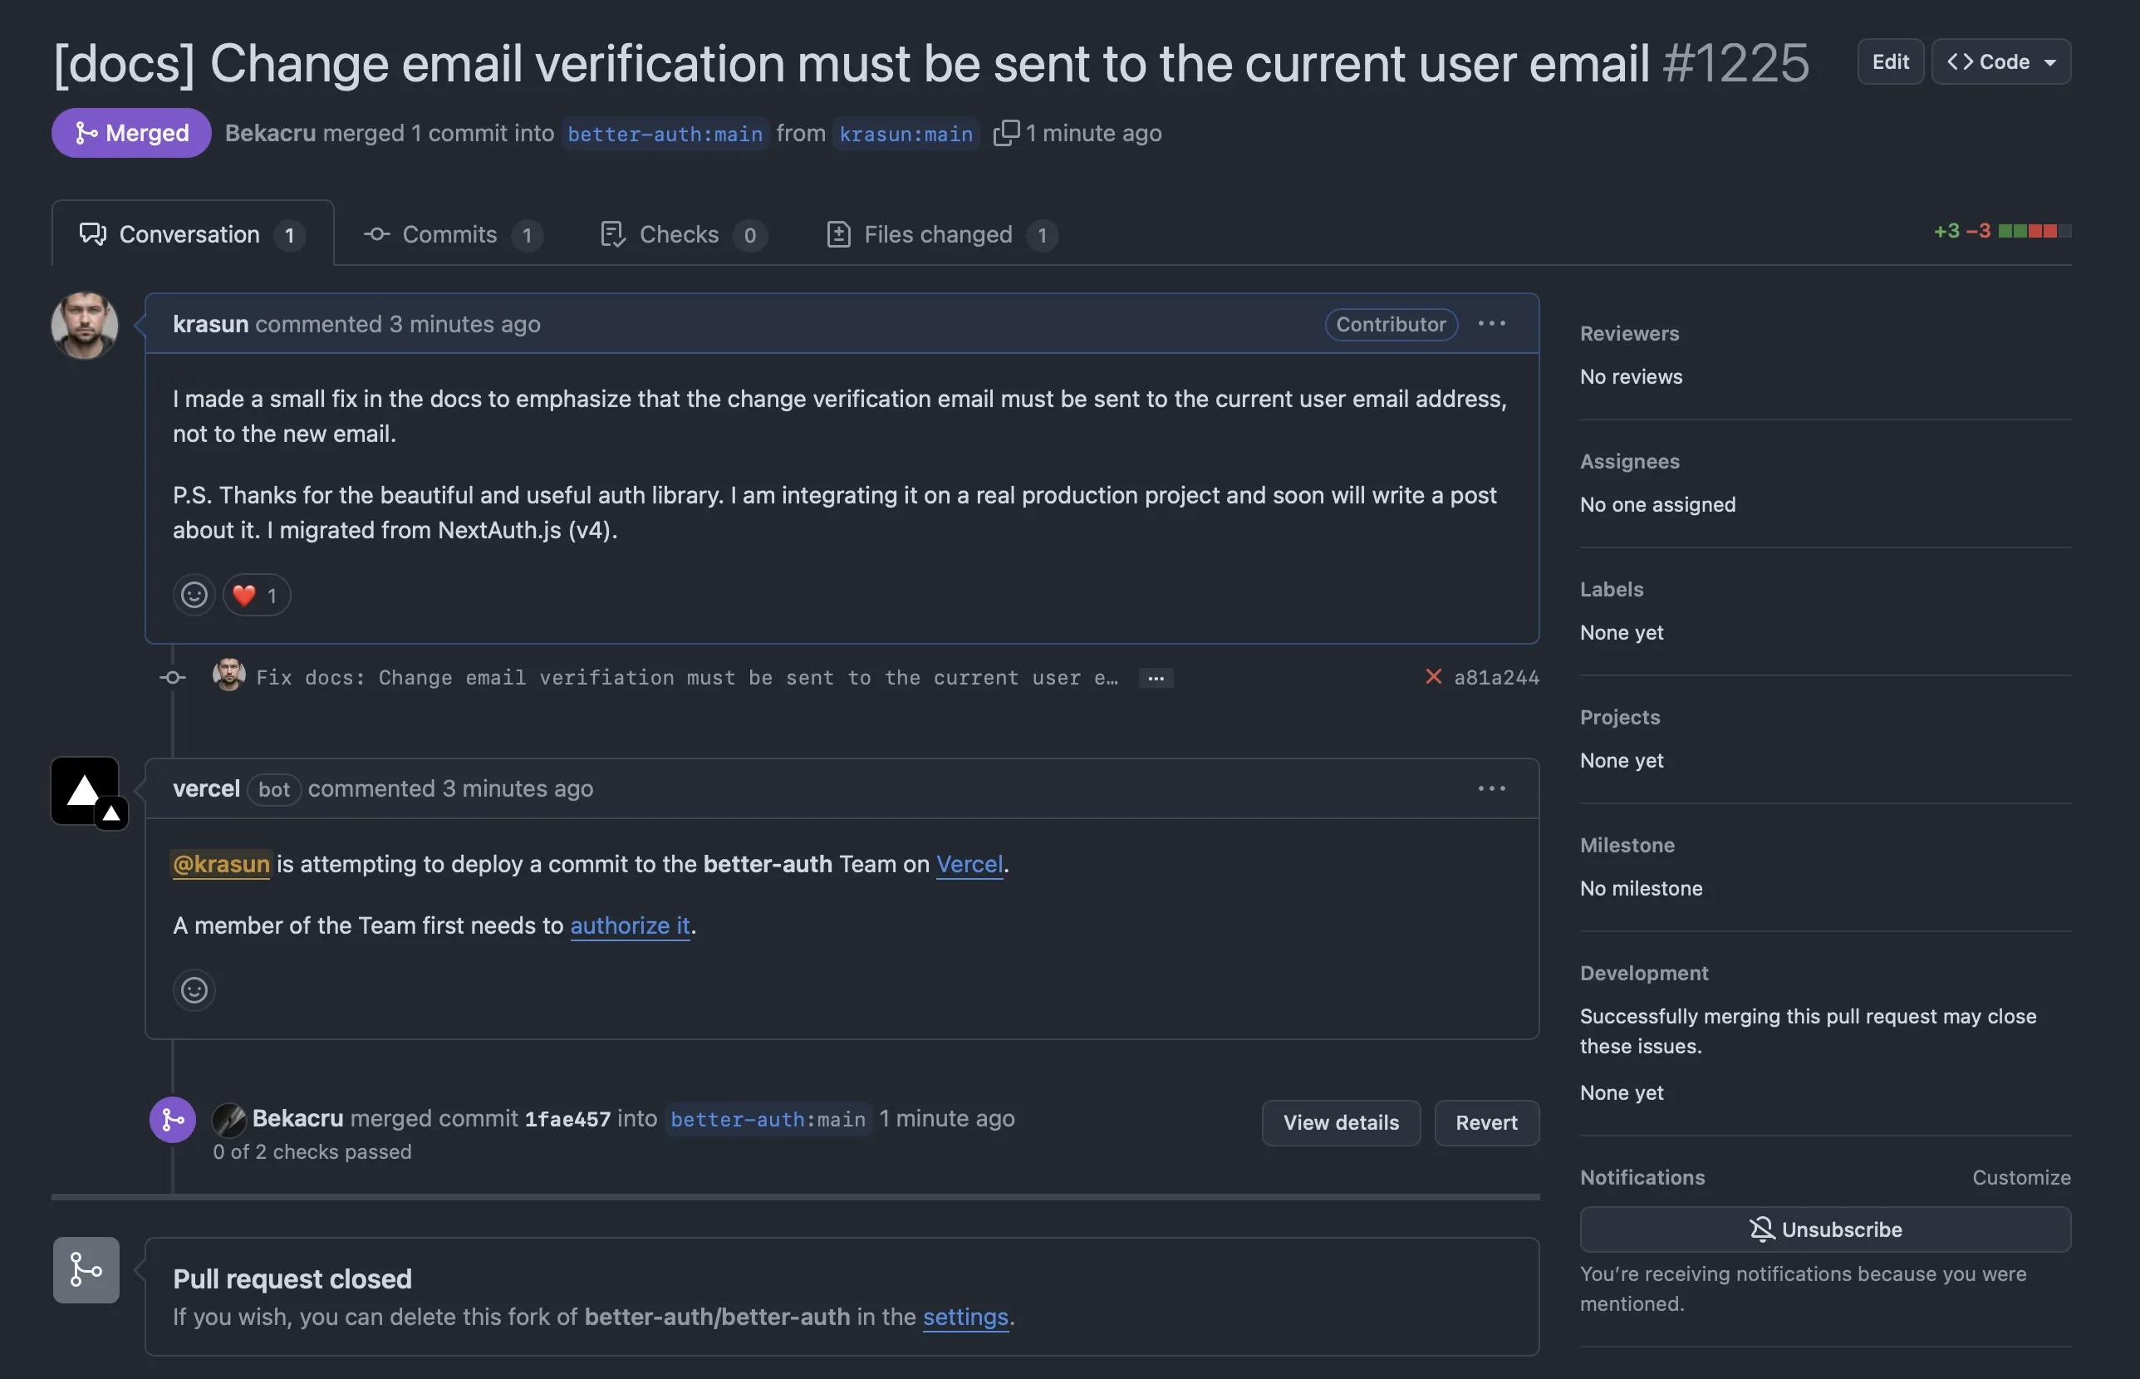Switch to the Files changed tab
The width and height of the screenshot is (2140, 1379).
(x=937, y=234)
